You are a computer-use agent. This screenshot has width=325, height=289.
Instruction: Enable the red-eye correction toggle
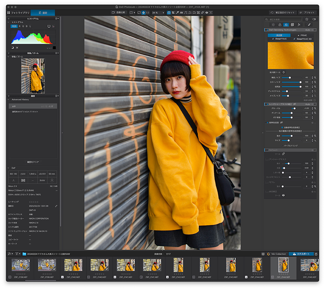coord(267,191)
